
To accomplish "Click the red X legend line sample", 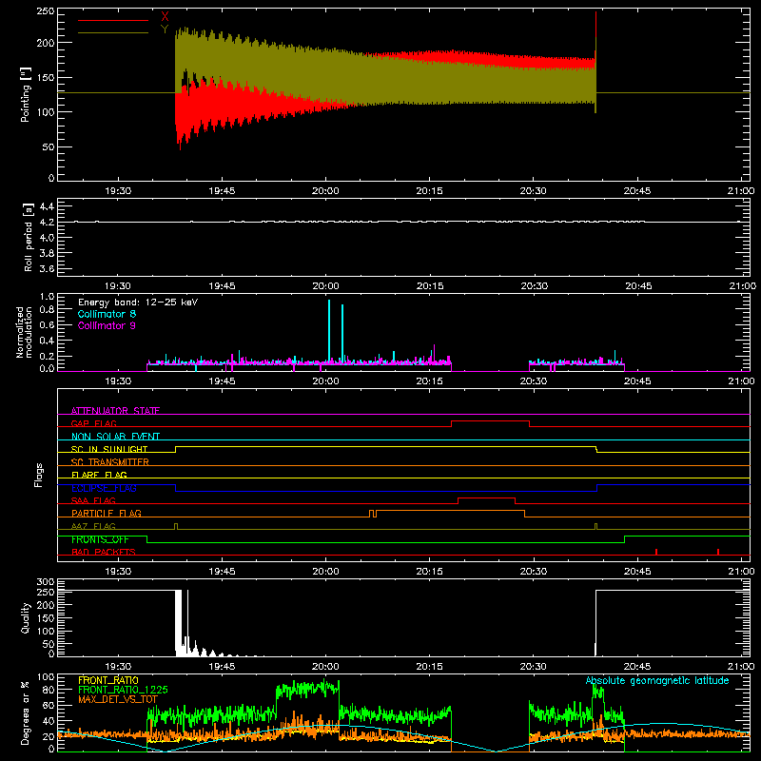I will pyautogui.click(x=113, y=20).
